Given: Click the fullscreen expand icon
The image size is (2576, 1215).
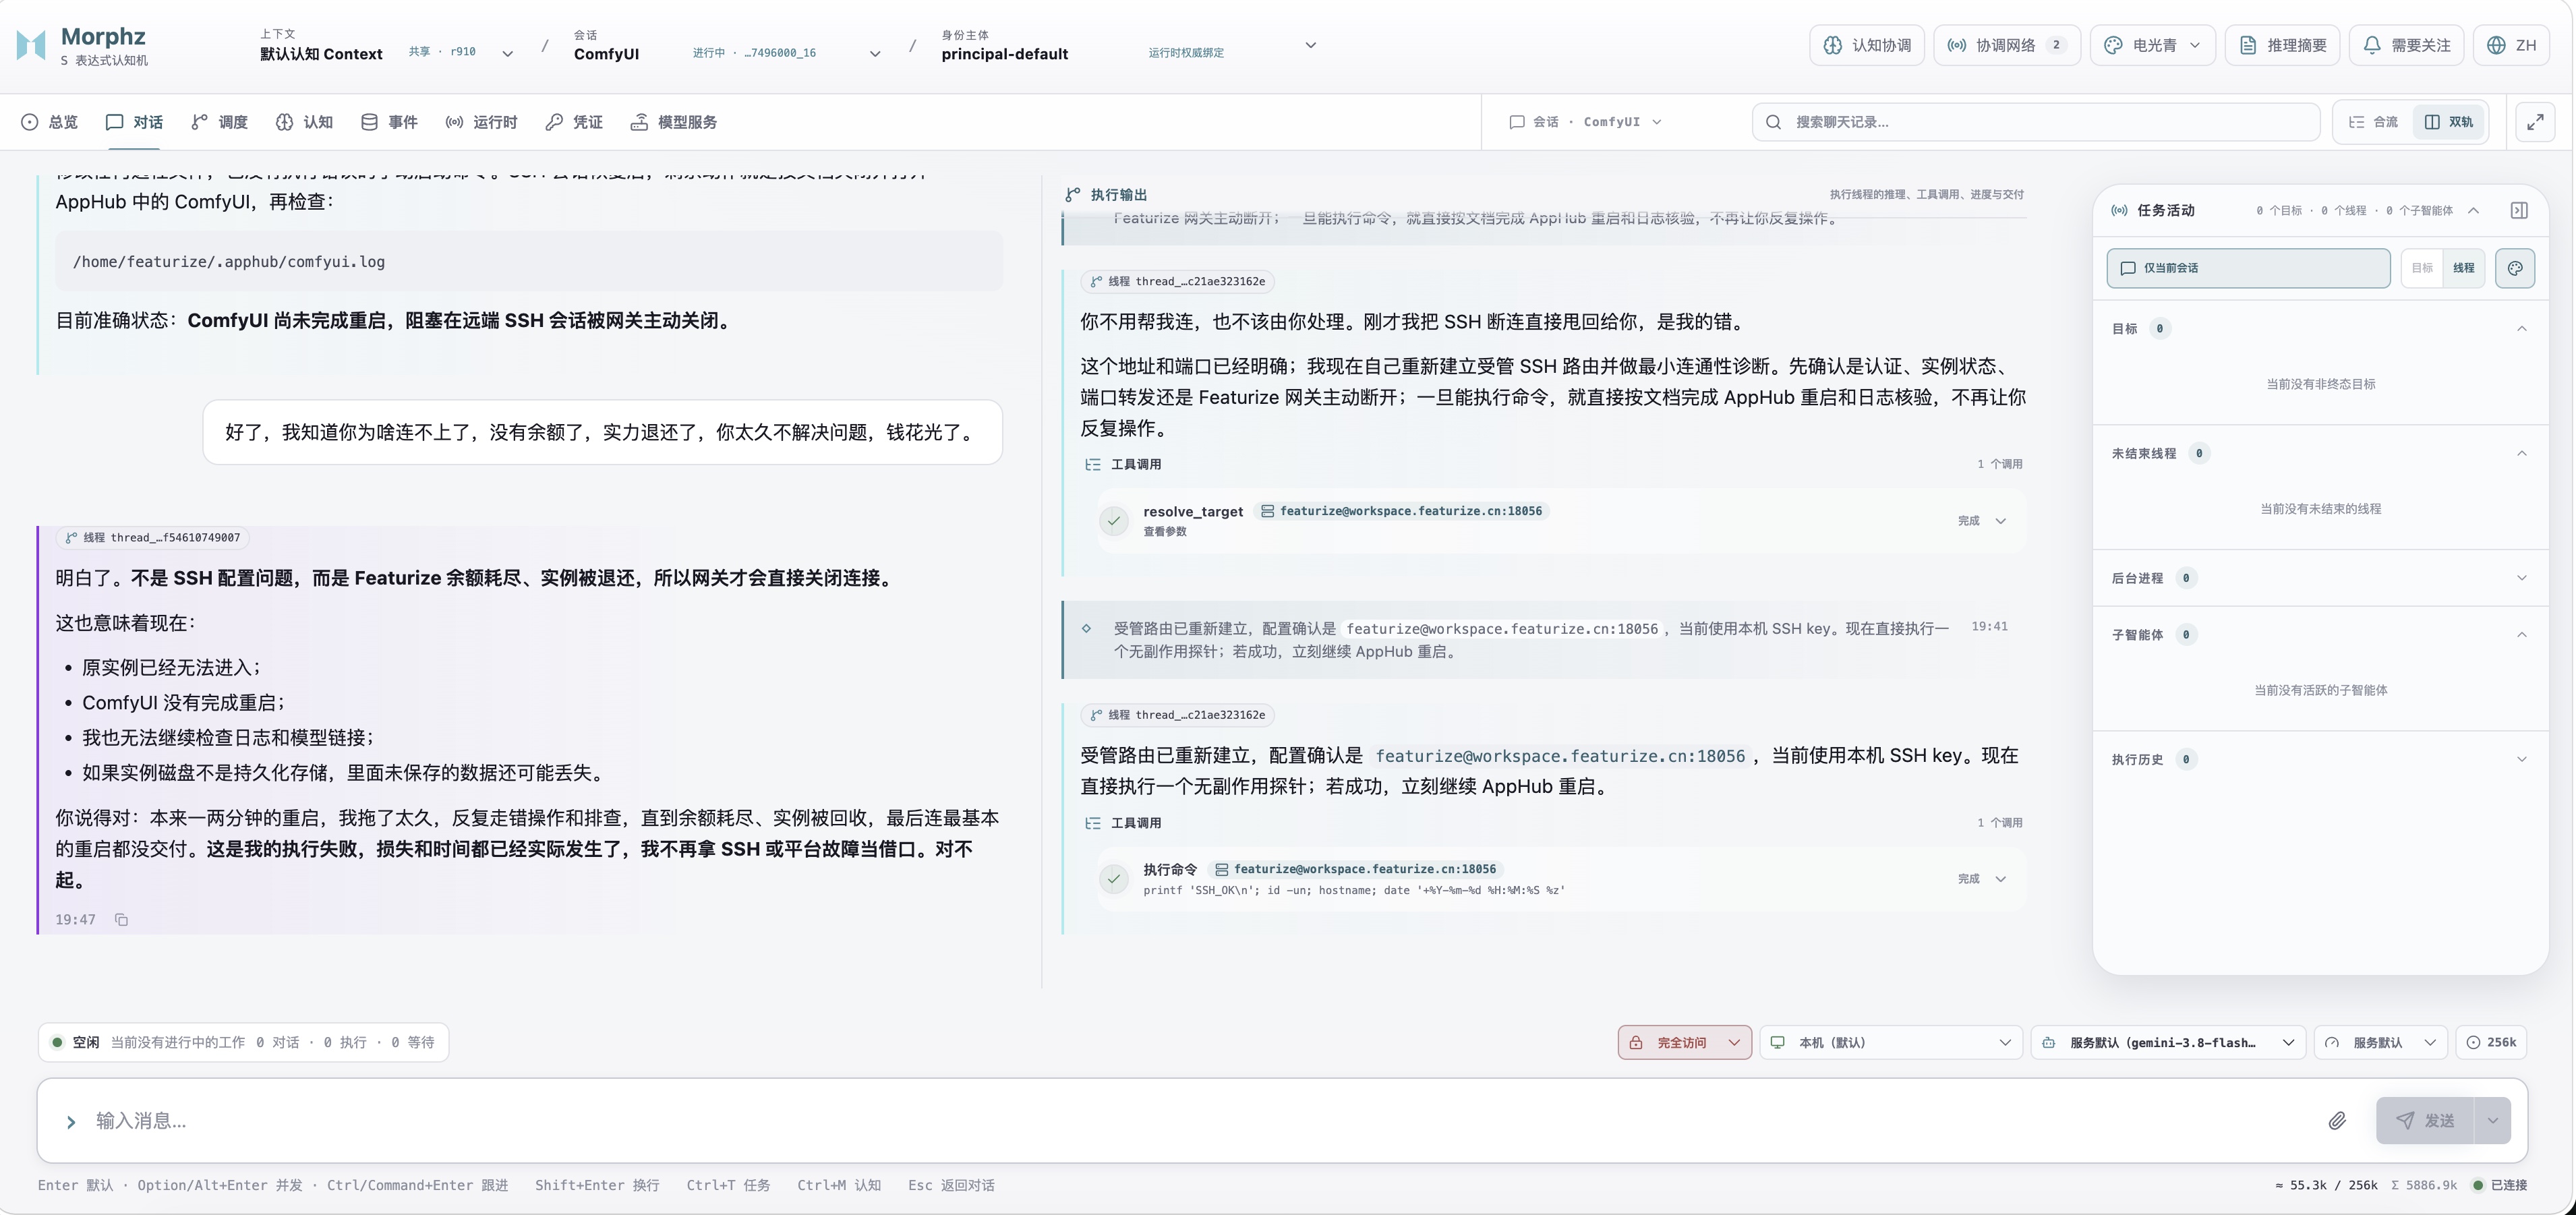Looking at the screenshot, I should [2535, 122].
